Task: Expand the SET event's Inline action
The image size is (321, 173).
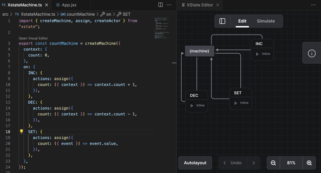Action: coord(236,103)
